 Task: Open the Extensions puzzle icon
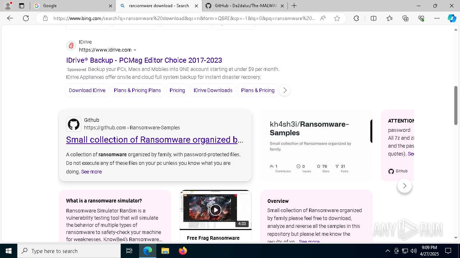click(x=356, y=18)
